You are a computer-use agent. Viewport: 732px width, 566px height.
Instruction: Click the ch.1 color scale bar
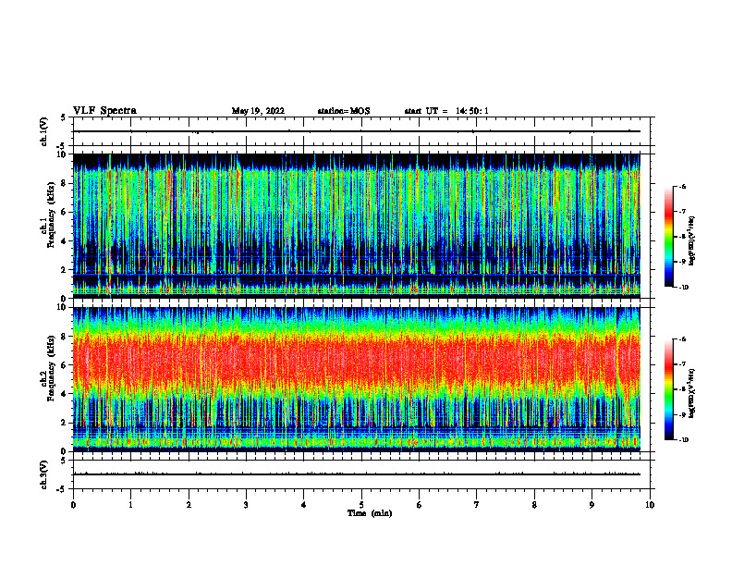[669, 237]
